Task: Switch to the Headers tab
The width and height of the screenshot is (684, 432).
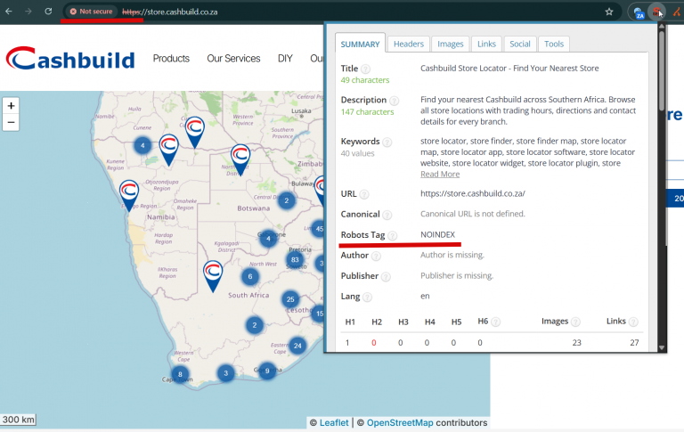Action: (408, 44)
